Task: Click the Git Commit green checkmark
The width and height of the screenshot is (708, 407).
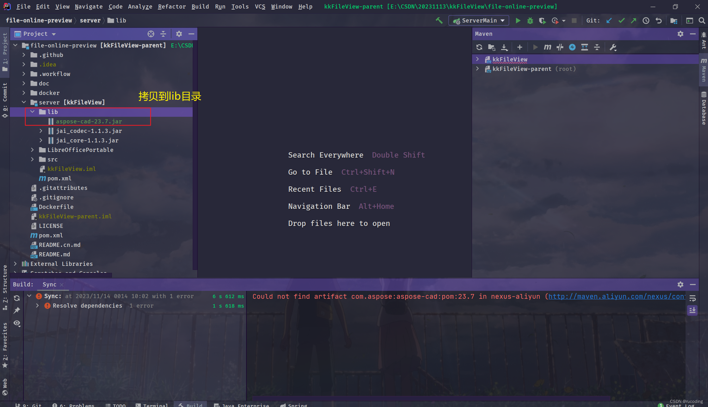Action: [622, 21]
